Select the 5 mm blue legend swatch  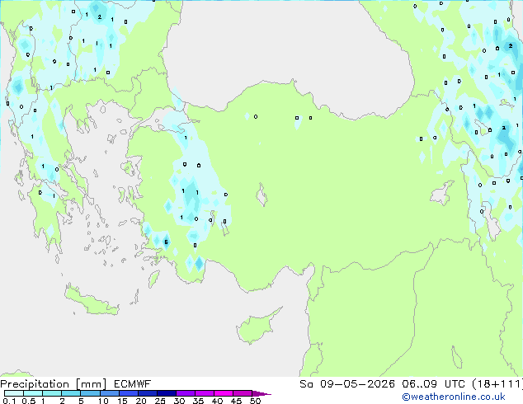click(90, 393)
